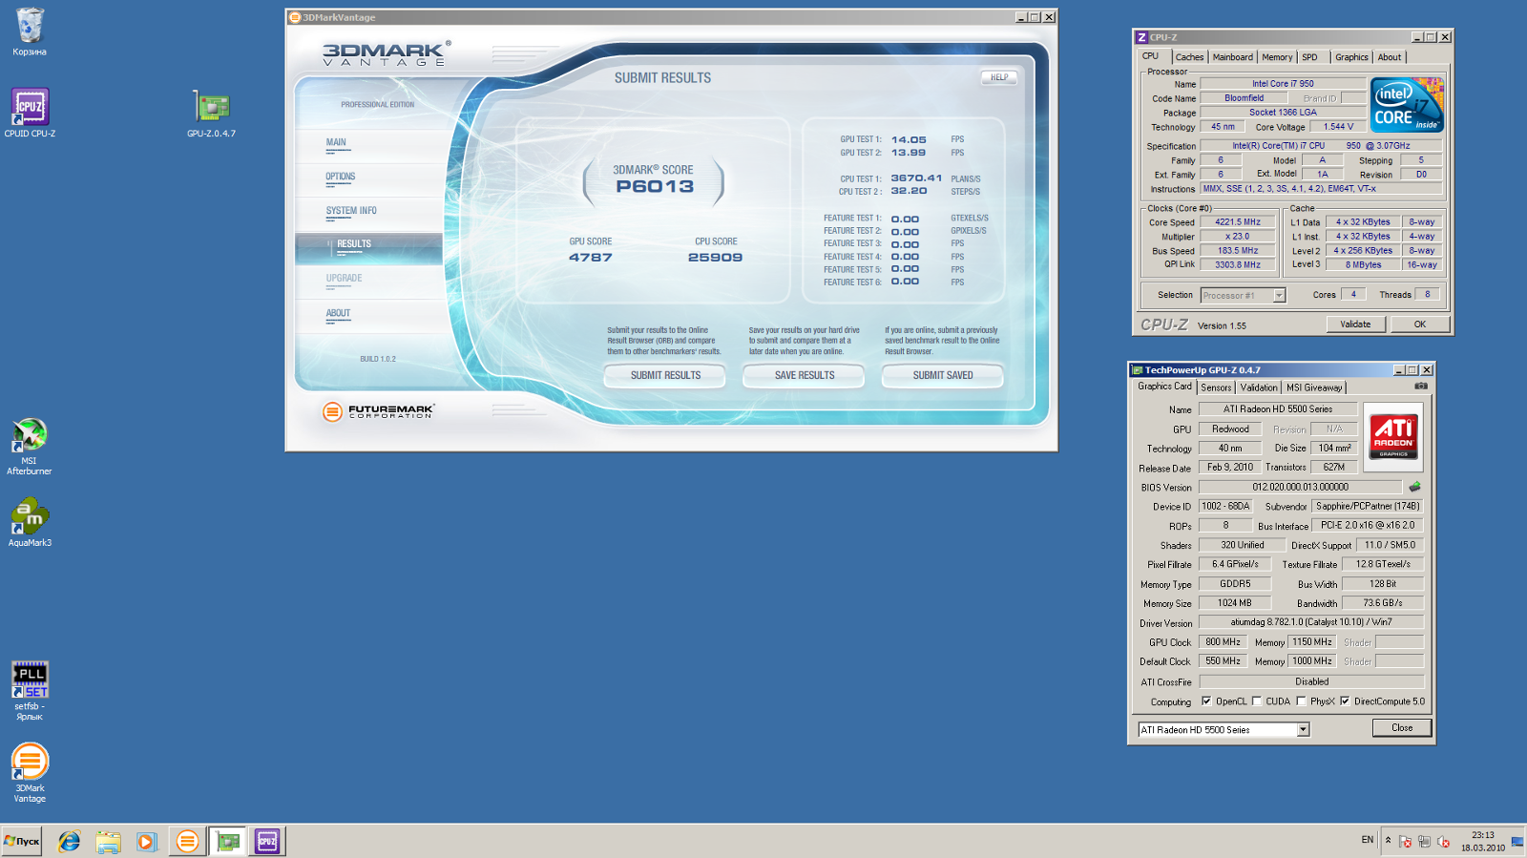Click the Validate button in CPU-Z
This screenshot has width=1527, height=858.
(1355, 324)
